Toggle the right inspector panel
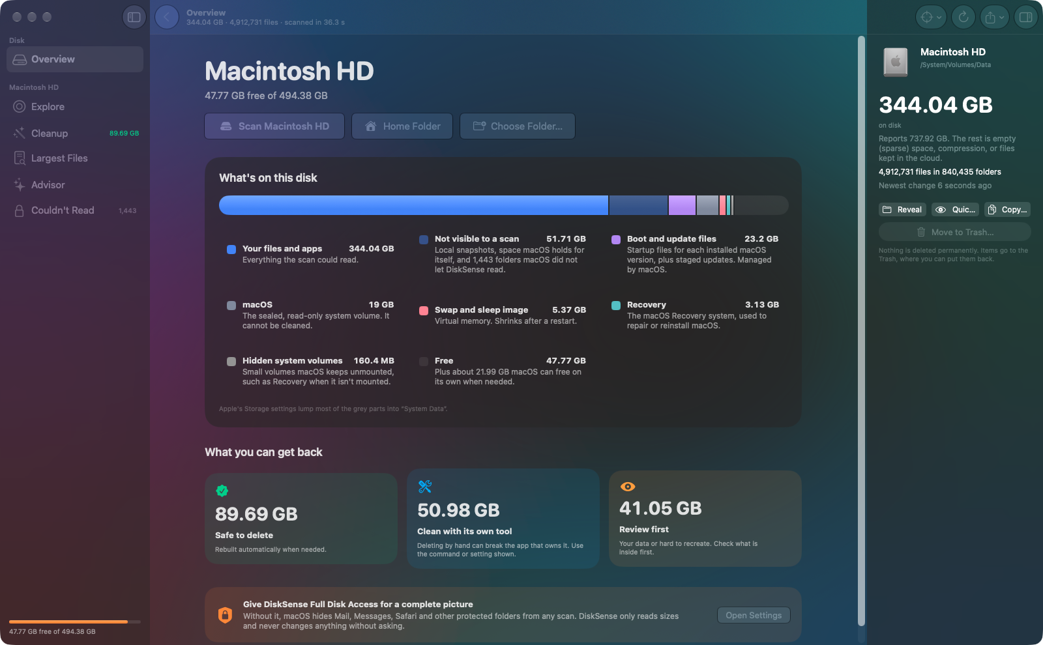This screenshot has height=645, width=1043. click(1025, 17)
